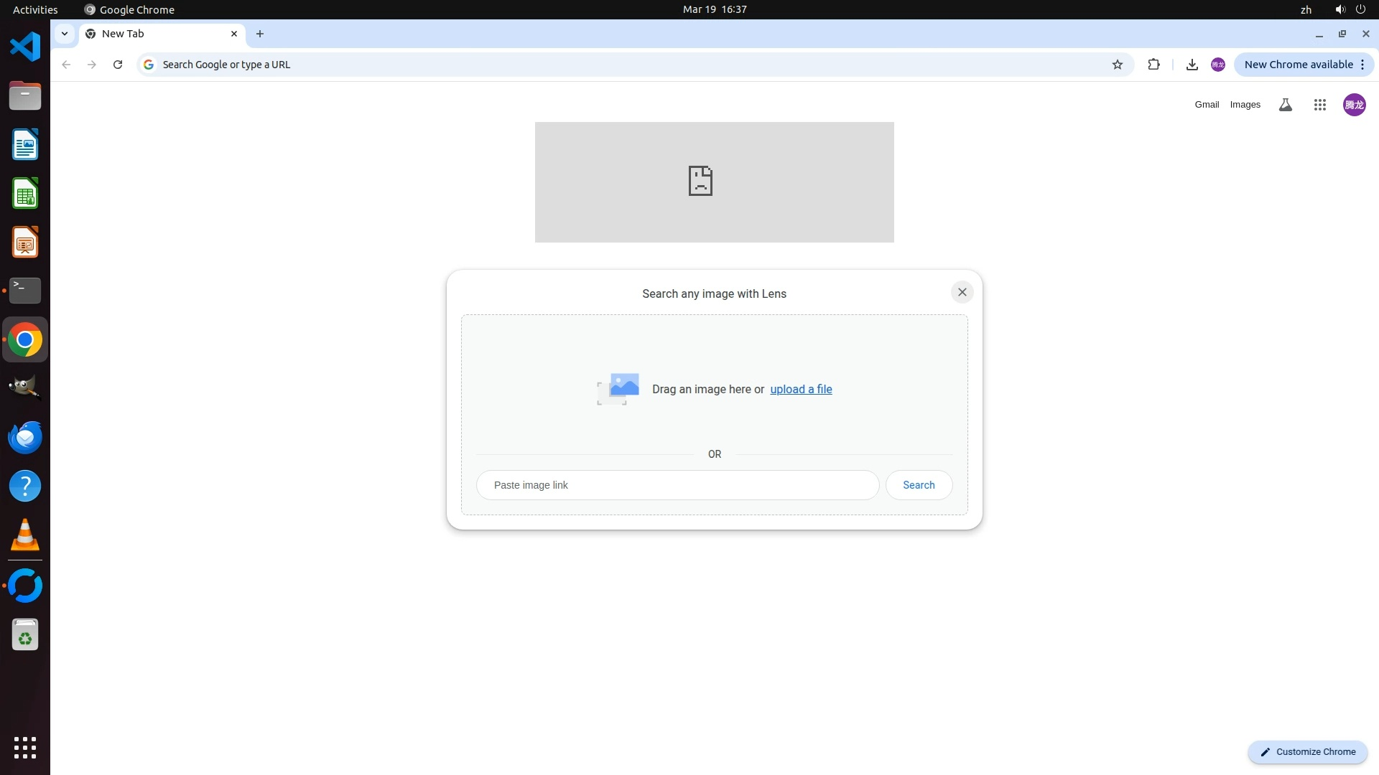
Task: Open the Extensions puzzle icon
Action: (1153, 65)
